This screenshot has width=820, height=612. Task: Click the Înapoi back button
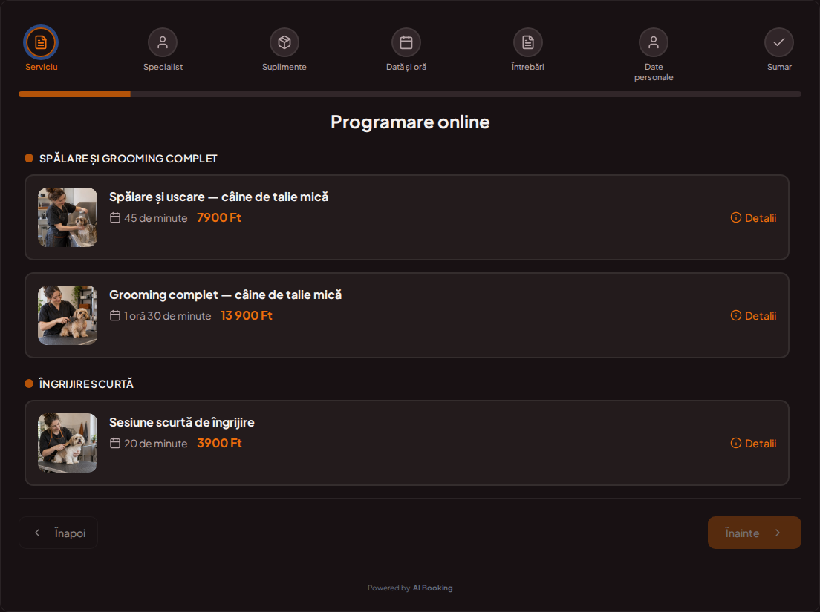point(58,533)
